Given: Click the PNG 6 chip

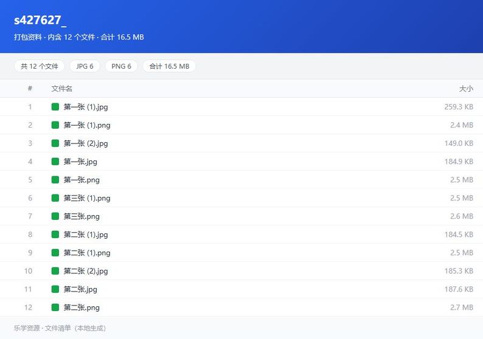Looking at the screenshot, I should click(122, 66).
